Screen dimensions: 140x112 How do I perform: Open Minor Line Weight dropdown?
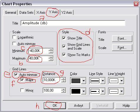121,91
